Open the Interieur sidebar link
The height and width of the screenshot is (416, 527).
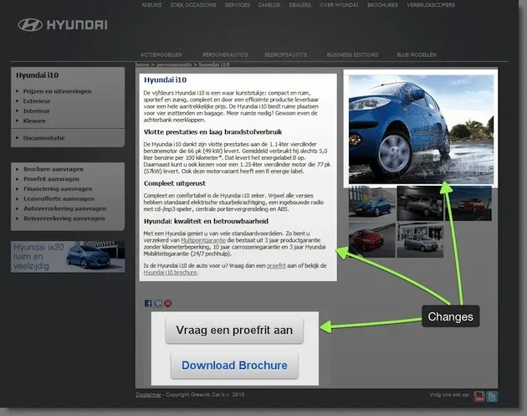tap(36, 110)
